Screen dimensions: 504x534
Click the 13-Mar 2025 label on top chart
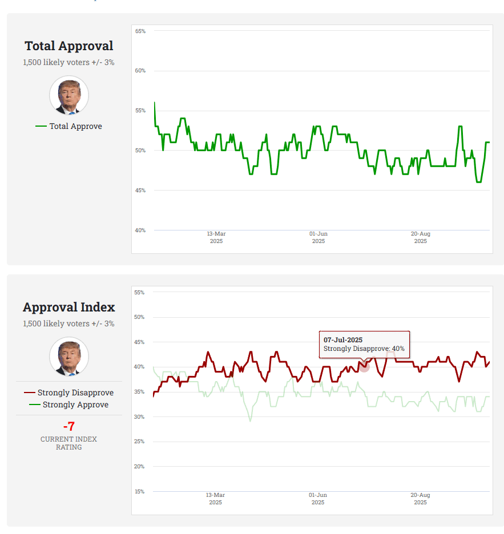(x=216, y=237)
